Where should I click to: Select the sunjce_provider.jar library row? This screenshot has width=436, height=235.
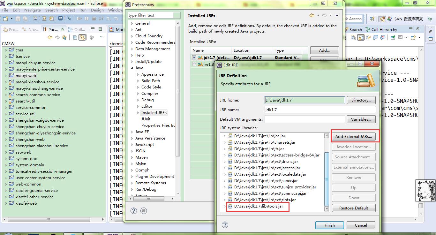(x=275, y=187)
